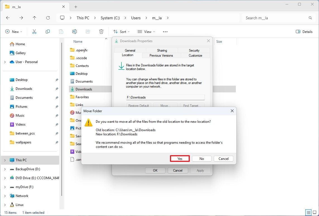Open the View dropdown
This screenshot has height=216, width=319.
point(146,32)
